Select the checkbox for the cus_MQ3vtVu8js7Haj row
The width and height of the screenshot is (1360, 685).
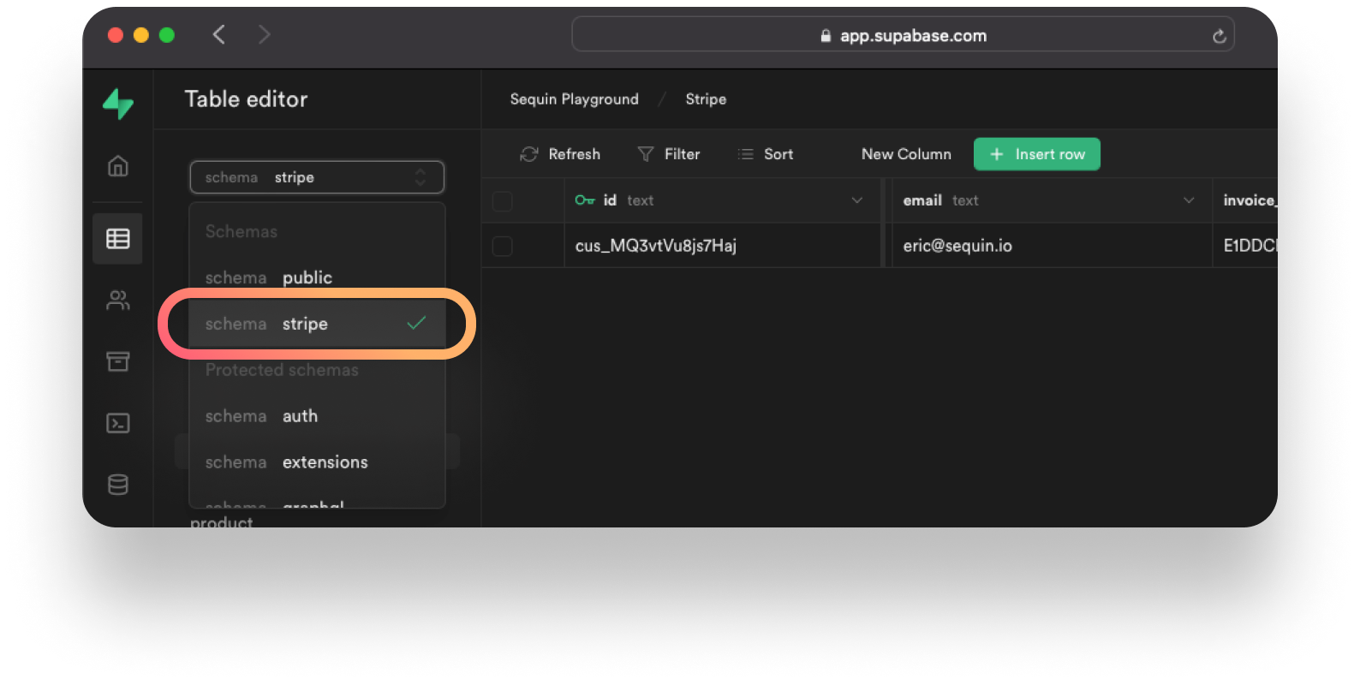503,246
